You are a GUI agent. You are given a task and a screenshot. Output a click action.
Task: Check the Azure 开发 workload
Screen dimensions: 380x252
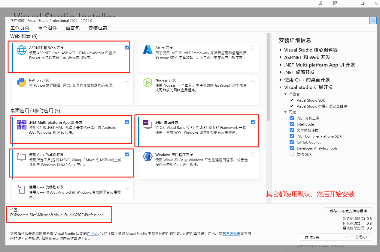pyautogui.click(x=253, y=47)
